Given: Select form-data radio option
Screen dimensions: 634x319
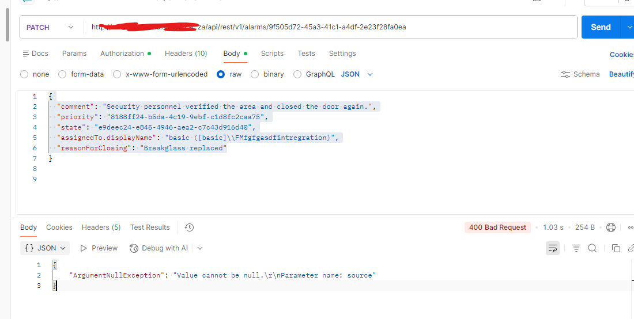Looking at the screenshot, I should point(62,74).
